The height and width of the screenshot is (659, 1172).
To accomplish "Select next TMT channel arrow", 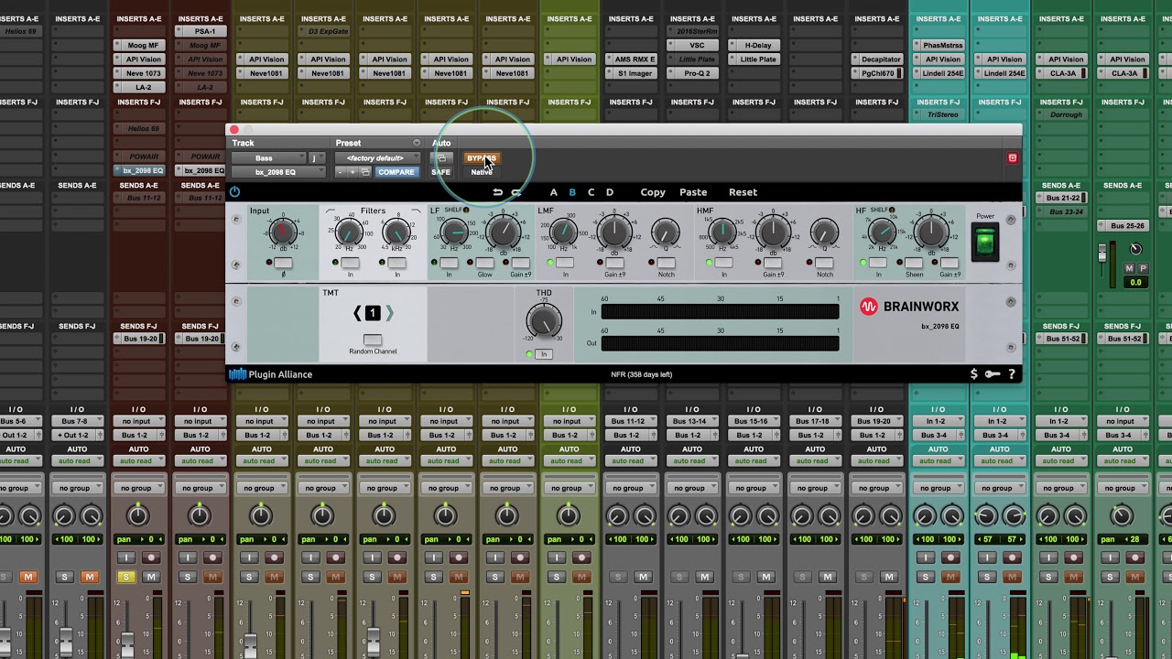I will [x=389, y=313].
